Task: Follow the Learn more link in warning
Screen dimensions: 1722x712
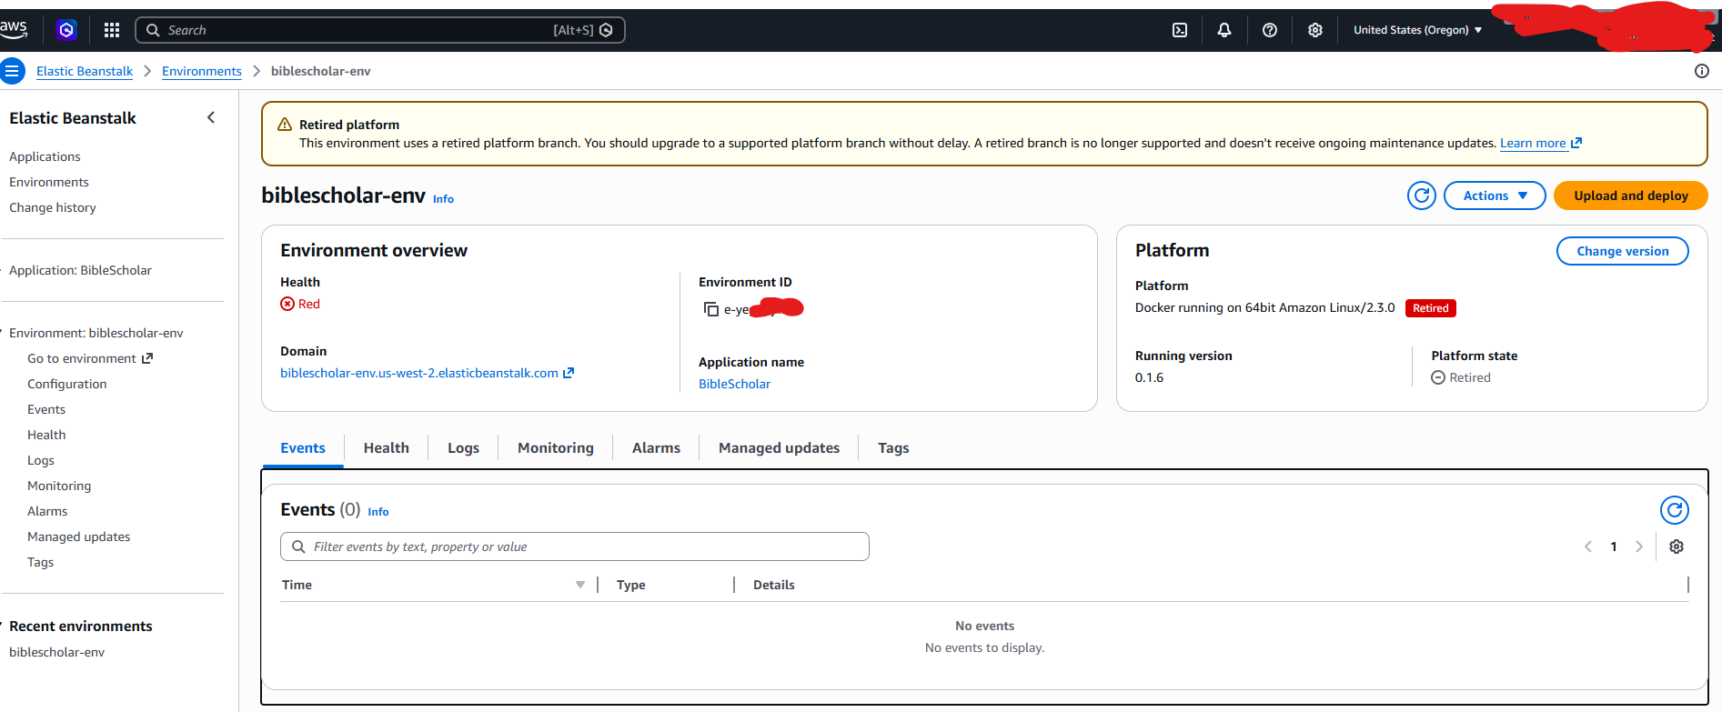Action: (1541, 143)
